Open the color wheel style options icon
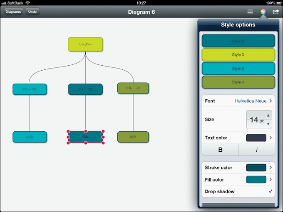Image resolution: width=283 pixels, height=212 pixels. pyautogui.click(x=263, y=12)
